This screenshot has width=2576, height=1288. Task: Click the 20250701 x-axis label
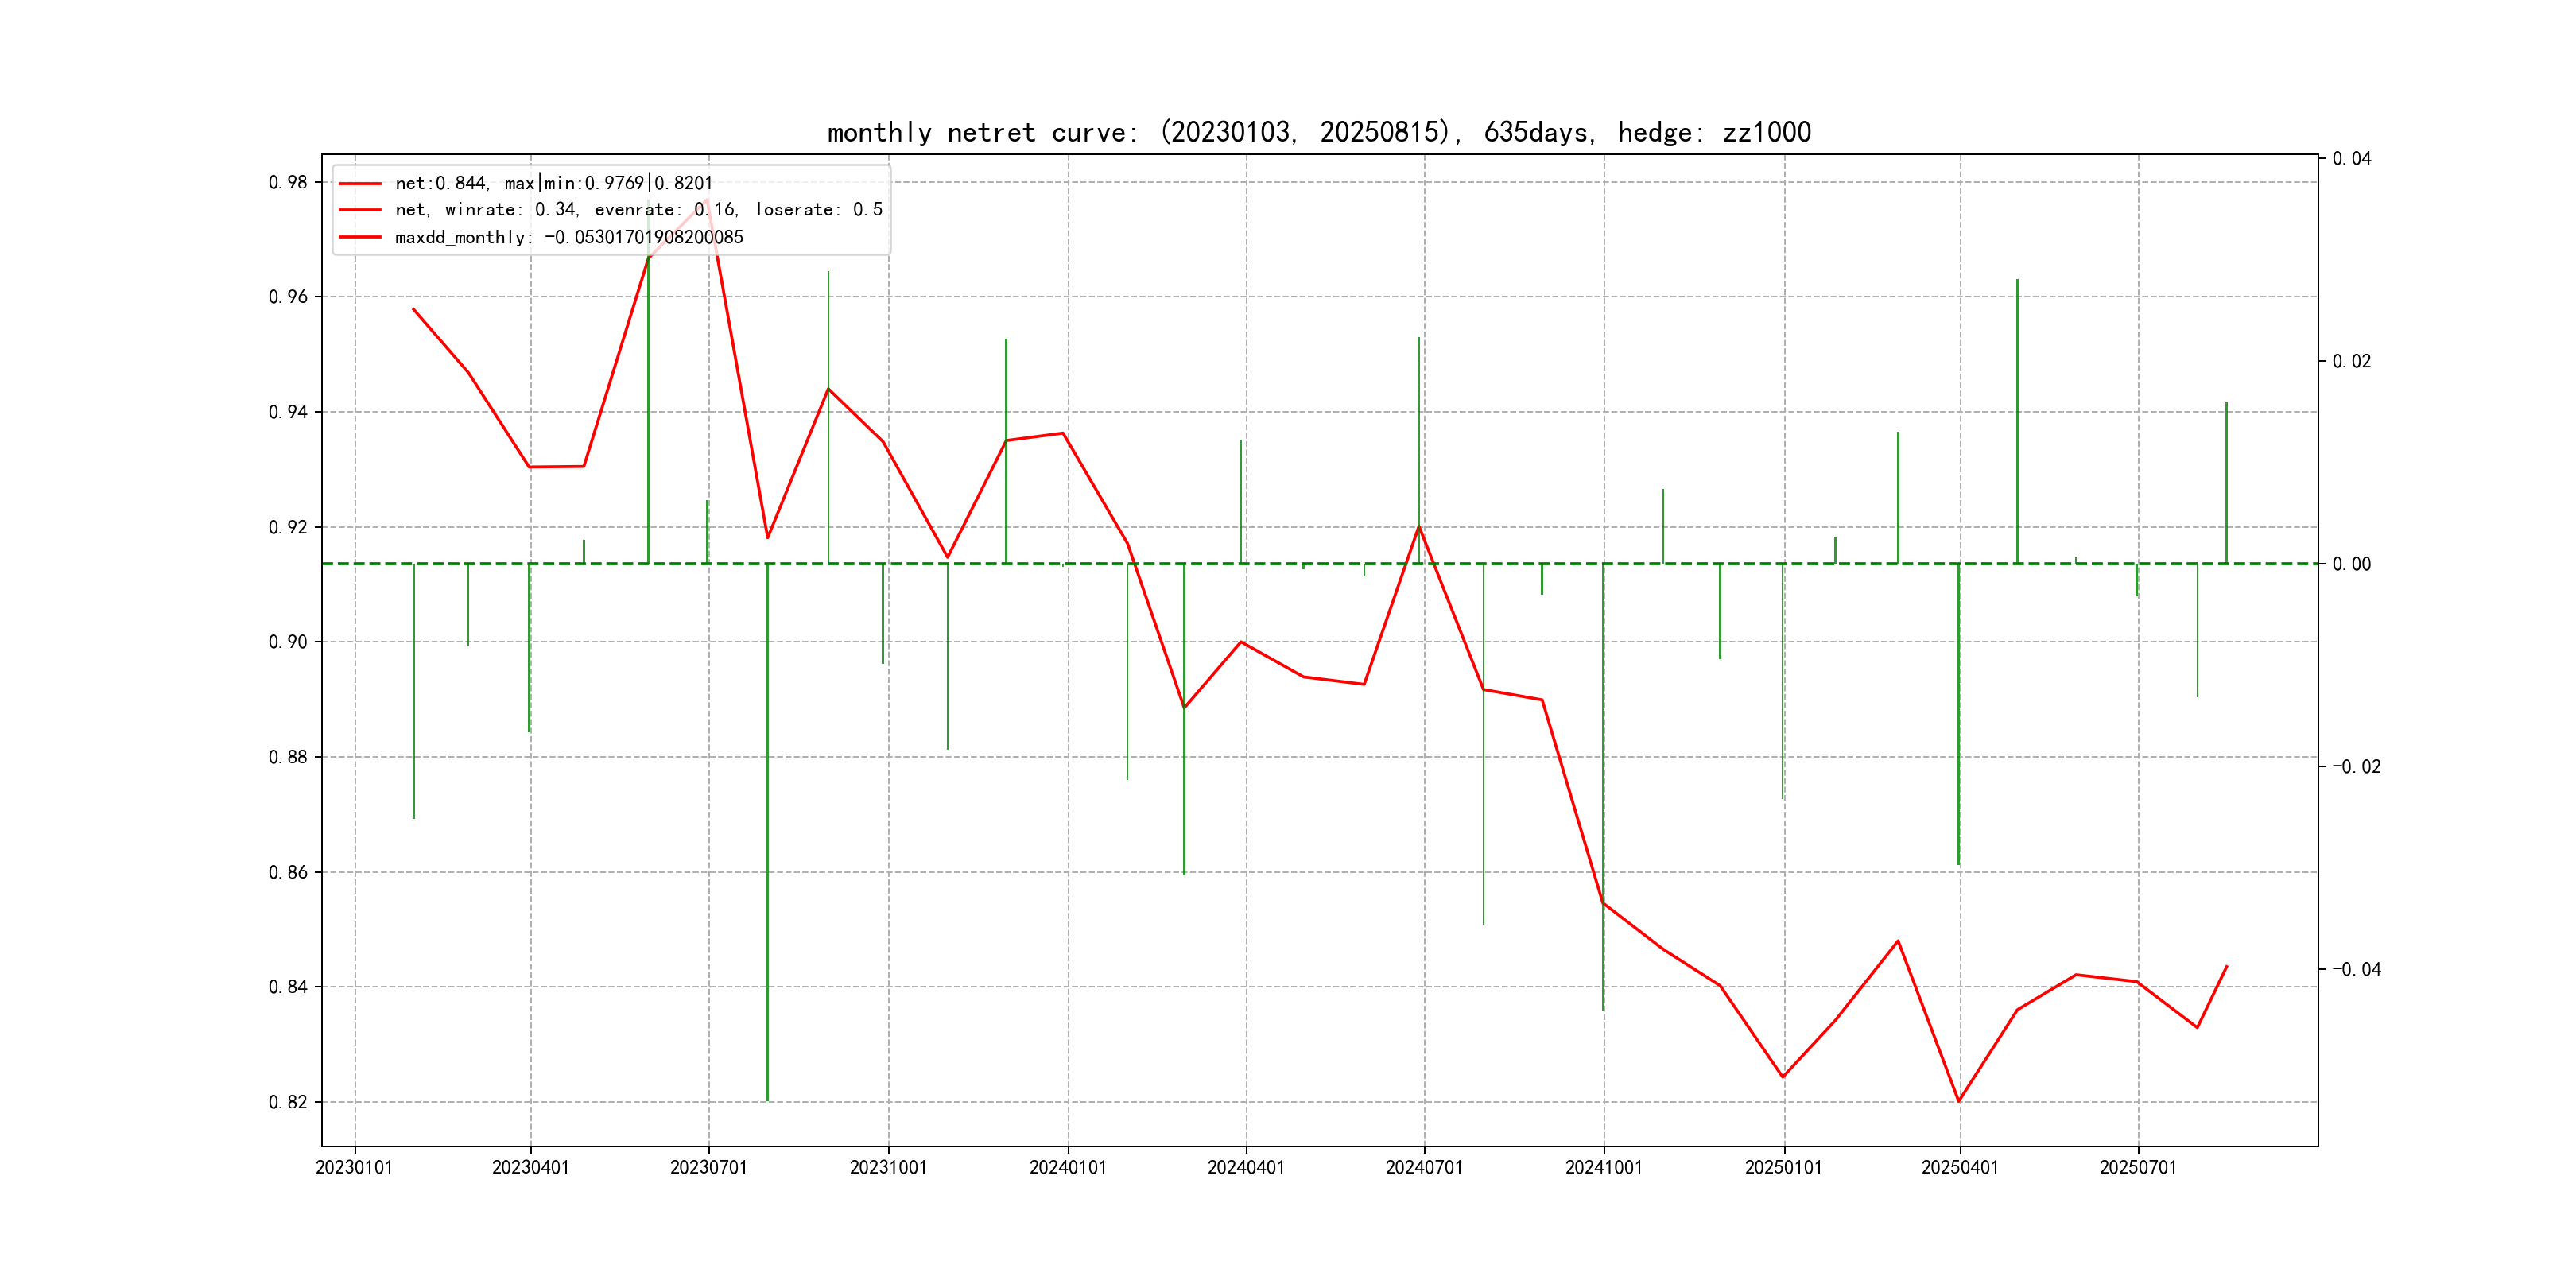[x=2137, y=1168]
